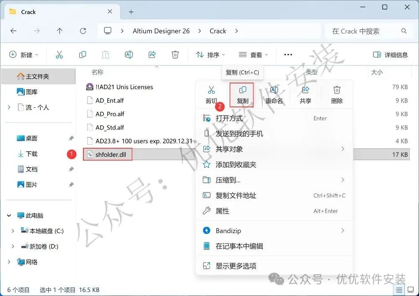This screenshot has height=296, width=419.
Task: Expand breadcrumb chevron after Crack
Action: [x=236, y=31]
